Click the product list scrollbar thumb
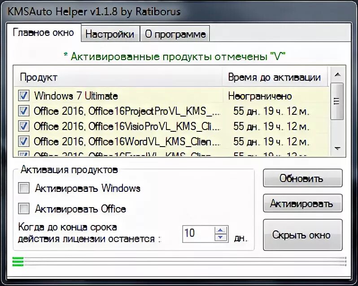This screenshot has height=286, width=358. tap(337, 101)
